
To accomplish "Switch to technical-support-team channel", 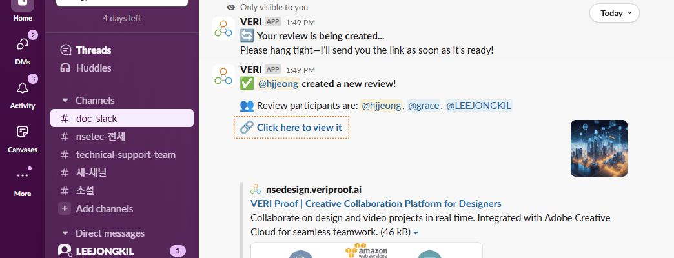I will click(x=125, y=155).
